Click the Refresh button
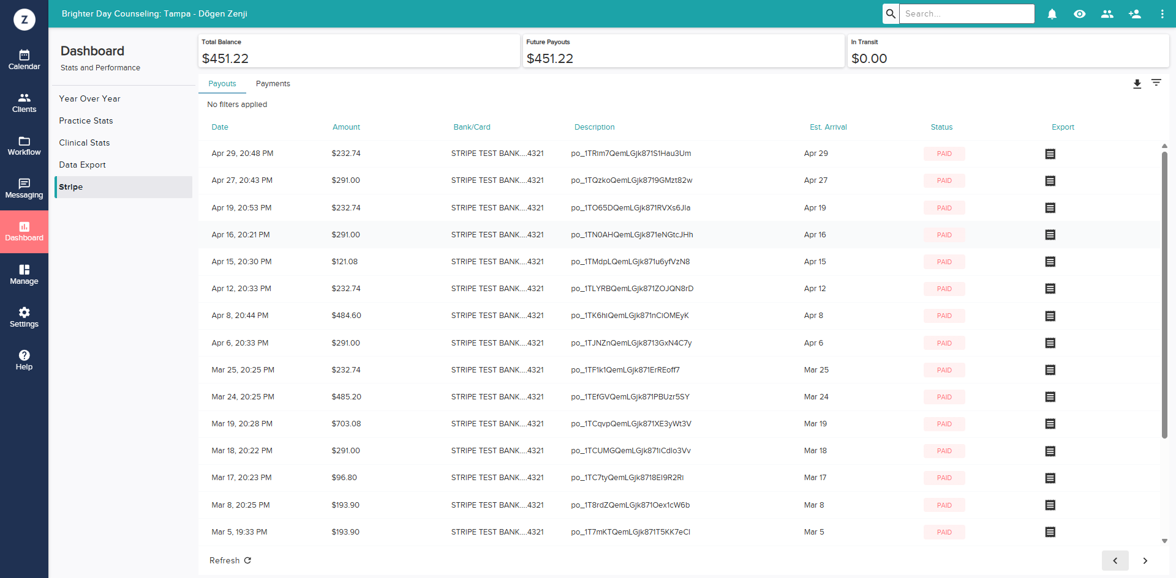 pyautogui.click(x=230, y=560)
